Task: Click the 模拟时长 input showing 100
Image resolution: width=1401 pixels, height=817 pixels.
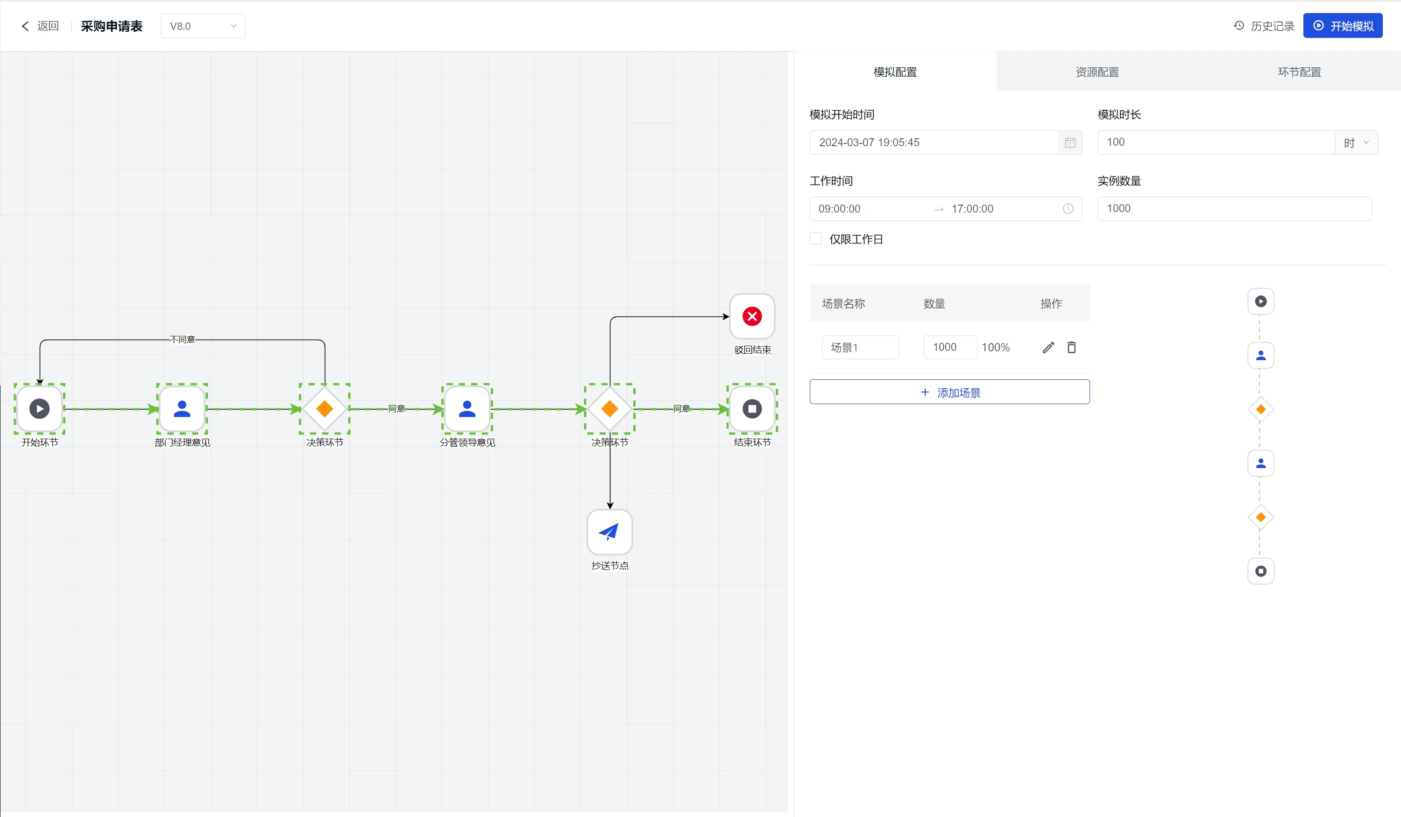Action: tap(1217, 142)
